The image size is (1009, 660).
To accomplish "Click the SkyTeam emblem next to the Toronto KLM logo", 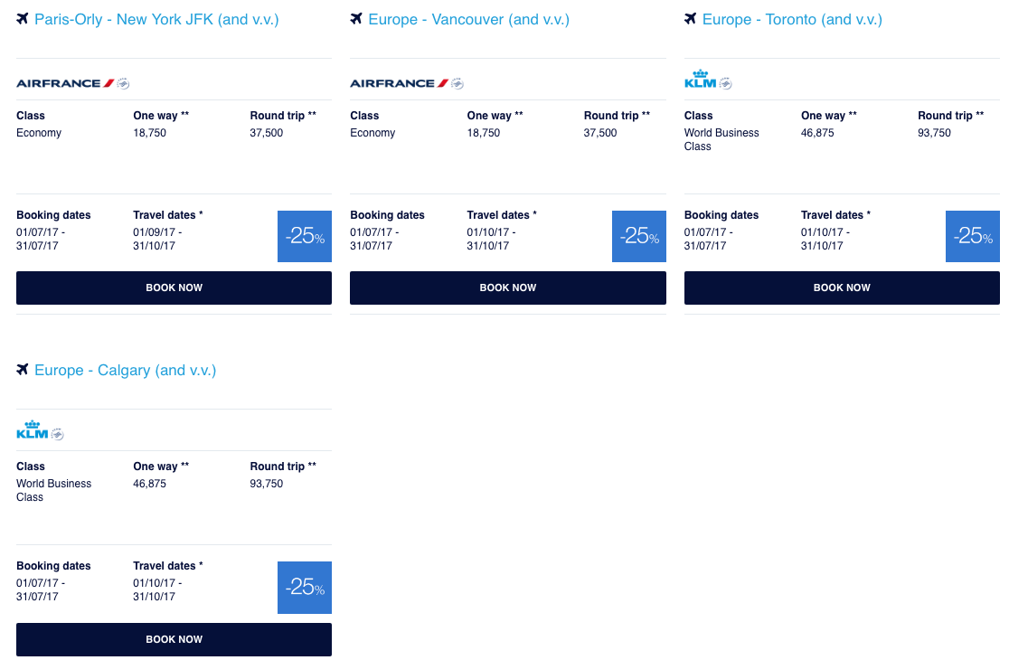I will [725, 84].
